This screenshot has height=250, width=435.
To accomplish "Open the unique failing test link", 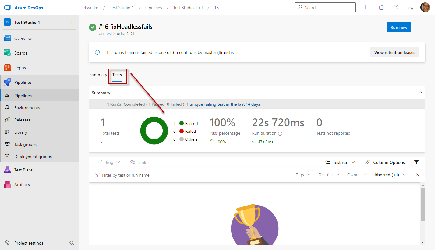I will coord(223,104).
